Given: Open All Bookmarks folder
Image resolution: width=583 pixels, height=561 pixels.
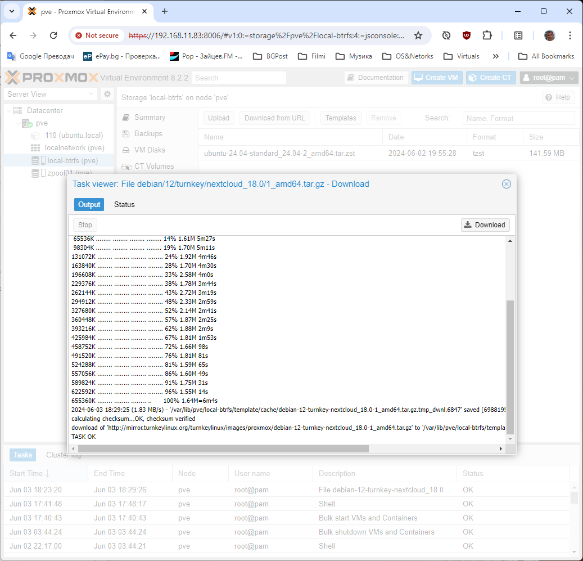Looking at the screenshot, I should [x=546, y=56].
